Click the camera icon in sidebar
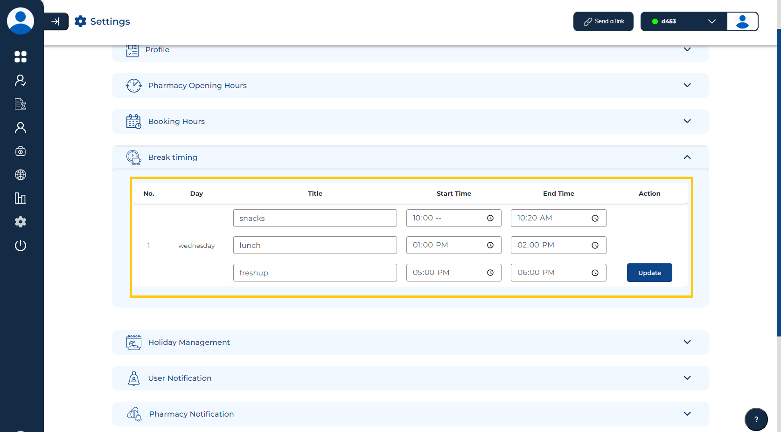Viewport: 781px width, 432px height. 21,151
